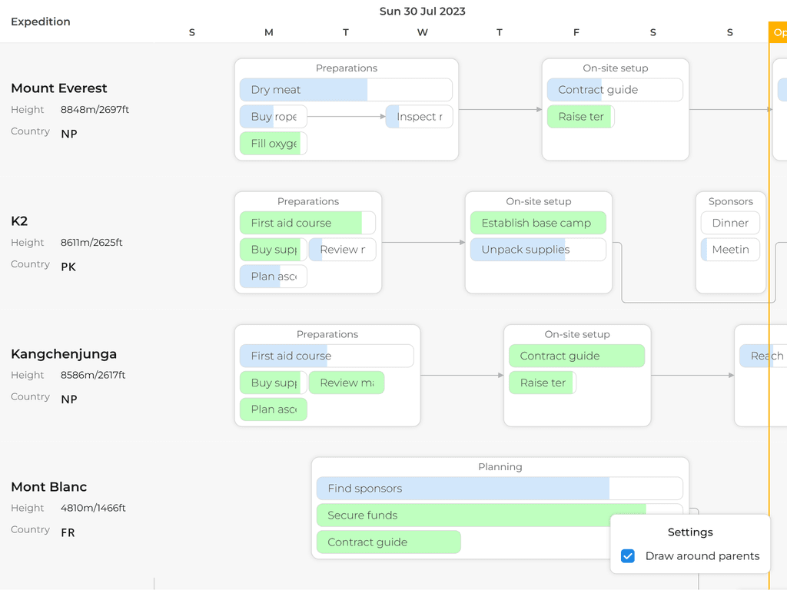Select the Inspect task in Preparations

[419, 117]
